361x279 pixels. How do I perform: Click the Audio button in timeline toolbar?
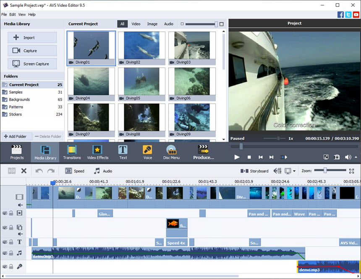click(x=103, y=171)
